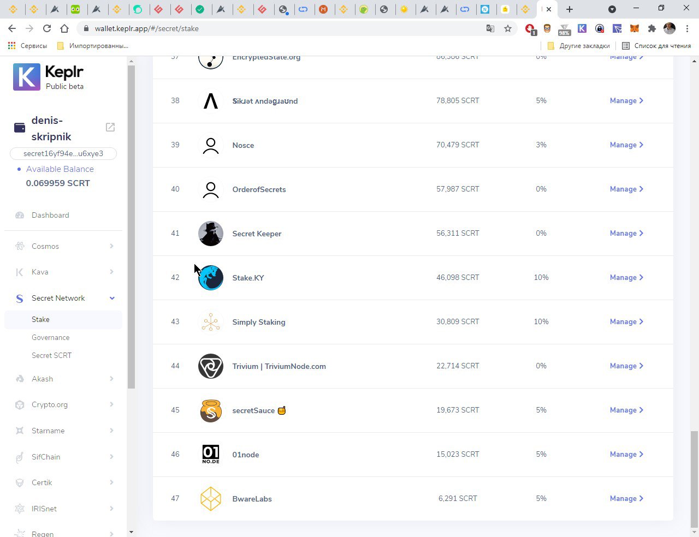Click the Secret Keeper validator avatar

tap(211, 234)
